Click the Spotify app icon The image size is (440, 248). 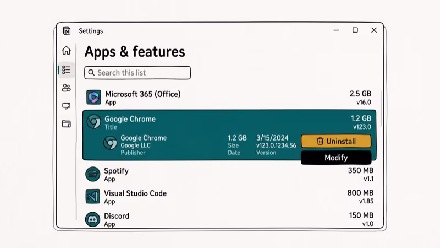pos(92,174)
